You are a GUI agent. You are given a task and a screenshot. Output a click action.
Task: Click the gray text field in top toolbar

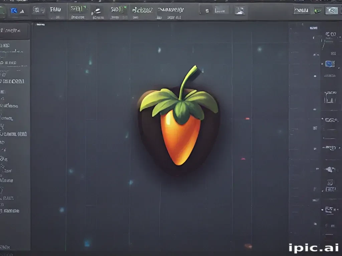[x=222, y=10]
